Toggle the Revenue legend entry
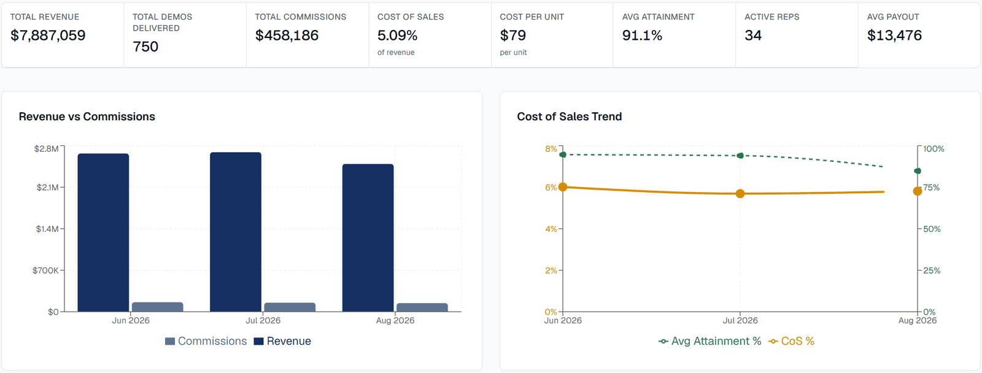982x373 pixels. click(x=282, y=341)
